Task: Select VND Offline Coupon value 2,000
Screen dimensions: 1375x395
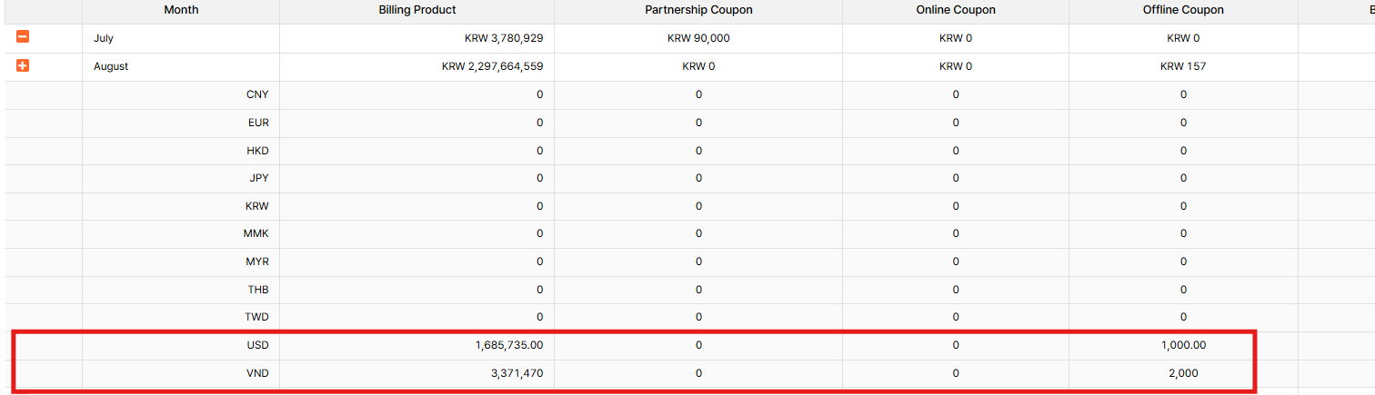Action: pos(1183,373)
